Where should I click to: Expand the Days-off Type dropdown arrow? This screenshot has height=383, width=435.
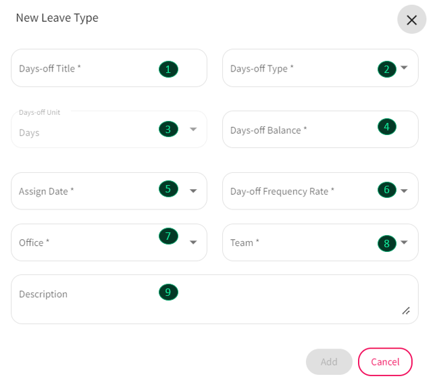click(404, 68)
